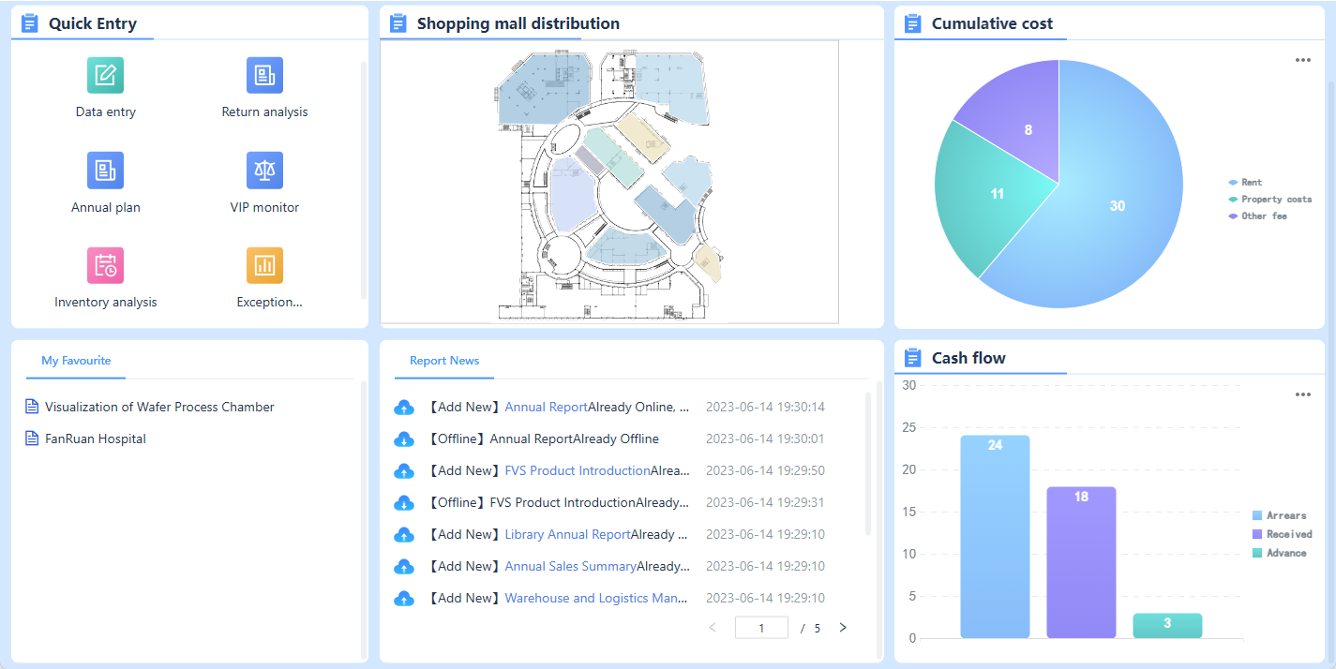Open the Data entry shortcut icon

point(105,75)
